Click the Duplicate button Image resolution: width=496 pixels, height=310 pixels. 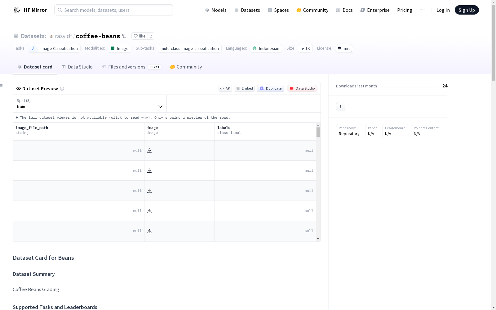coord(271,88)
